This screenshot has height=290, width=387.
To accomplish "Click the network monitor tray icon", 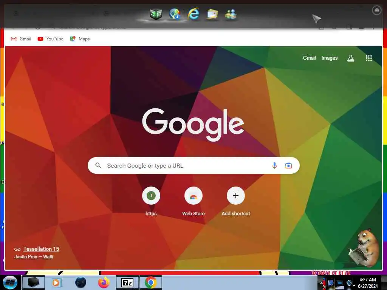I will tap(340, 283).
